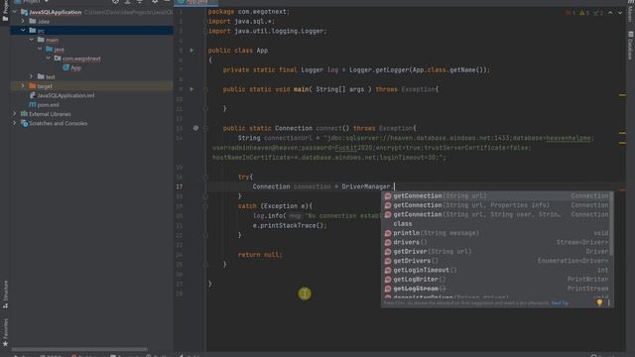
Task: Choose getConnection with url, user, password suggestion
Action: (x=496, y=214)
